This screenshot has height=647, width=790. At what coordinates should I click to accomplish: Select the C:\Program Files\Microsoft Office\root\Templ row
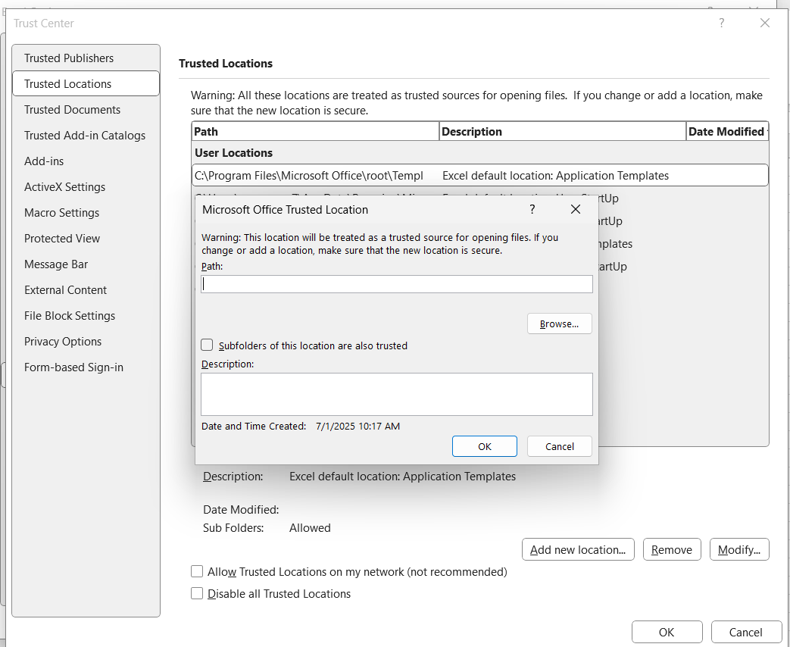click(479, 175)
